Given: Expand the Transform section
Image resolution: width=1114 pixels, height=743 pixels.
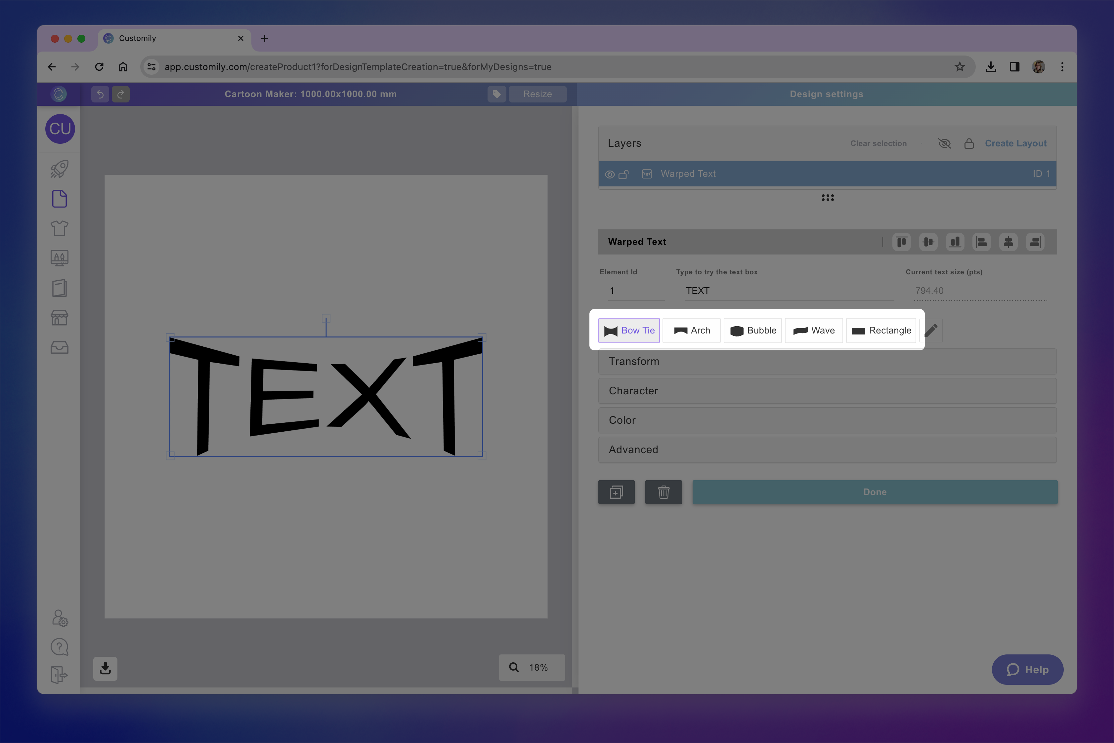Looking at the screenshot, I should coord(827,361).
